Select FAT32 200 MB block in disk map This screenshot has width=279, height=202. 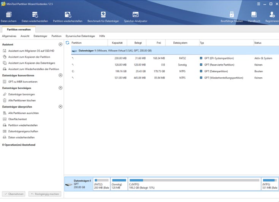(x=101, y=184)
